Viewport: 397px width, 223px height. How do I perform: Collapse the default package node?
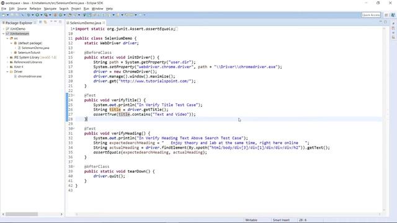pos(11,43)
